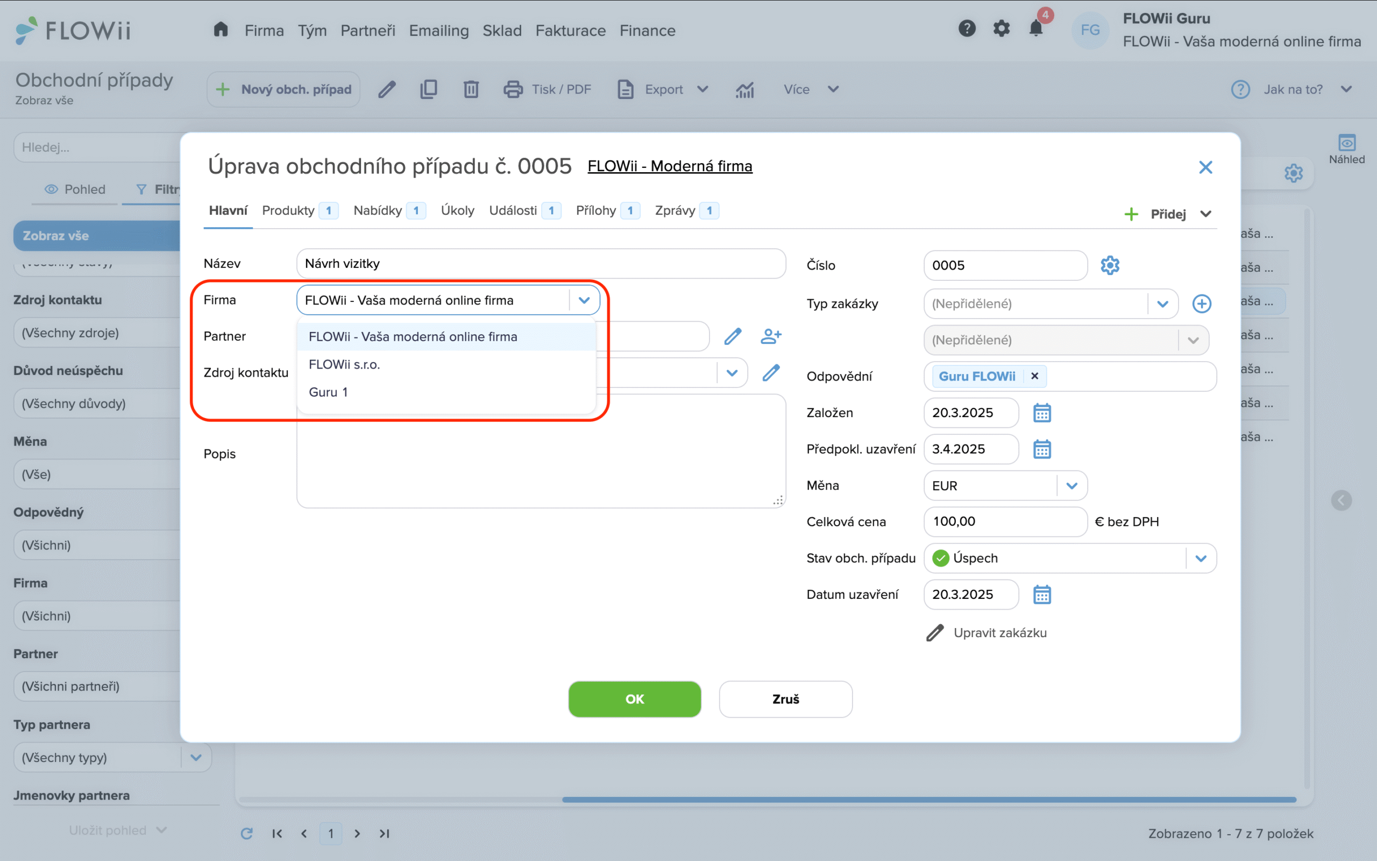This screenshot has height=861, width=1377.
Task: Go to previous page arrow
Action: (304, 834)
